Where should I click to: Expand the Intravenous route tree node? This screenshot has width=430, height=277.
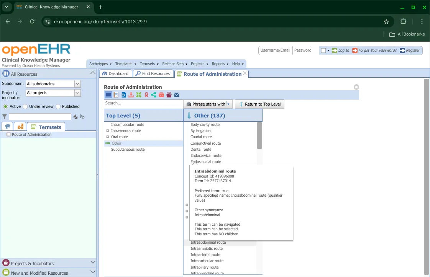click(108, 131)
